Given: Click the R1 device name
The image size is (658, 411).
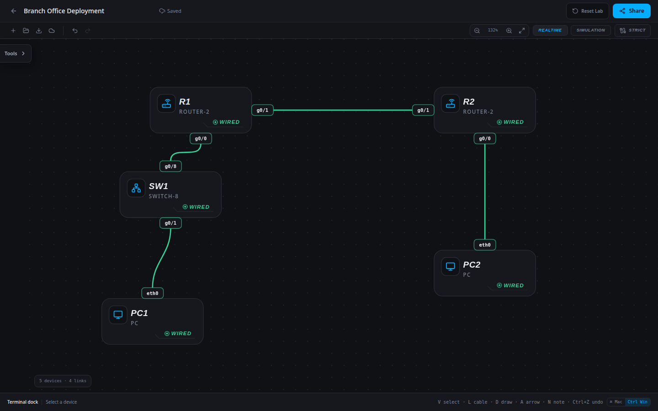Looking at the screenshot, I should (x=185, y=102).
